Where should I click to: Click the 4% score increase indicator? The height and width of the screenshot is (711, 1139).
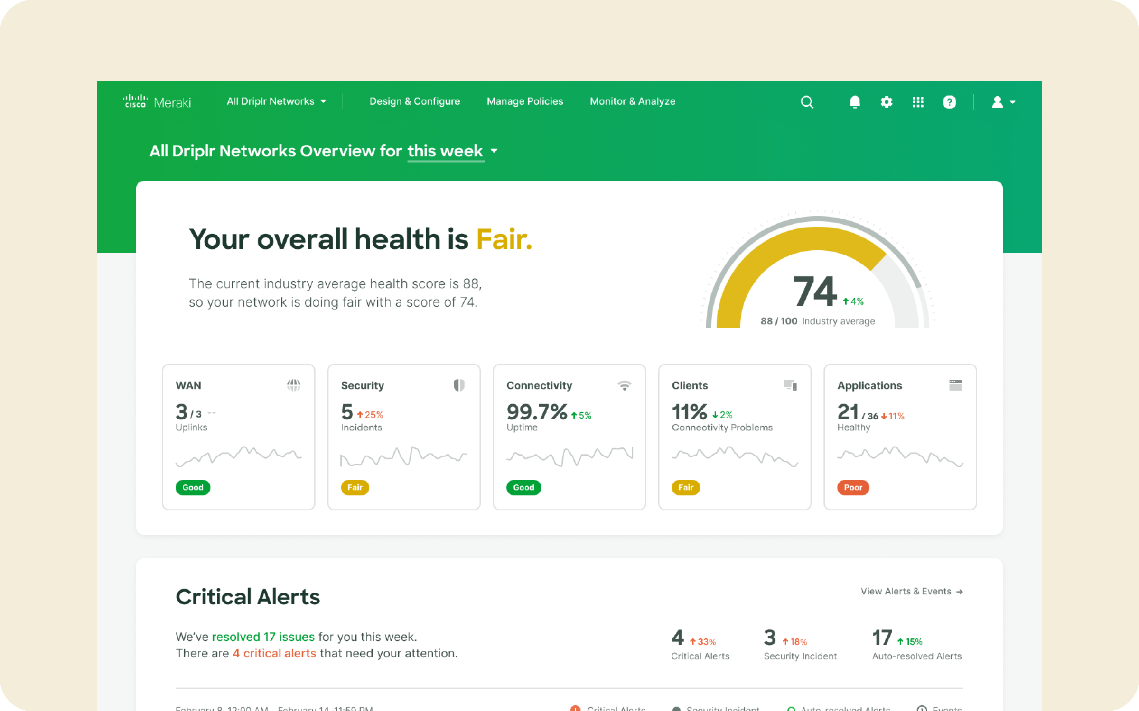[853, 301]
